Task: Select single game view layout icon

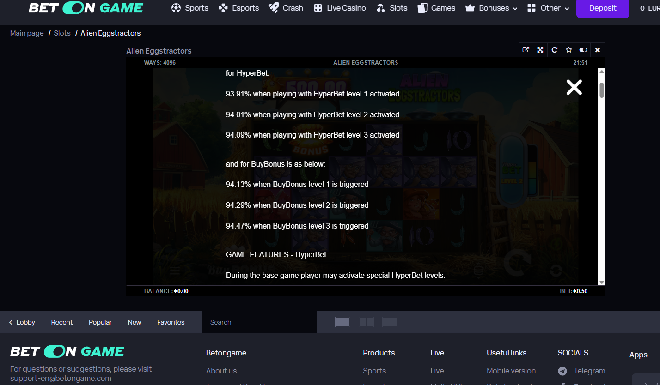Action: 342,322
